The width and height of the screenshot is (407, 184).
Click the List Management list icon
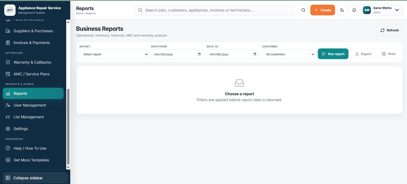(8, 117)
